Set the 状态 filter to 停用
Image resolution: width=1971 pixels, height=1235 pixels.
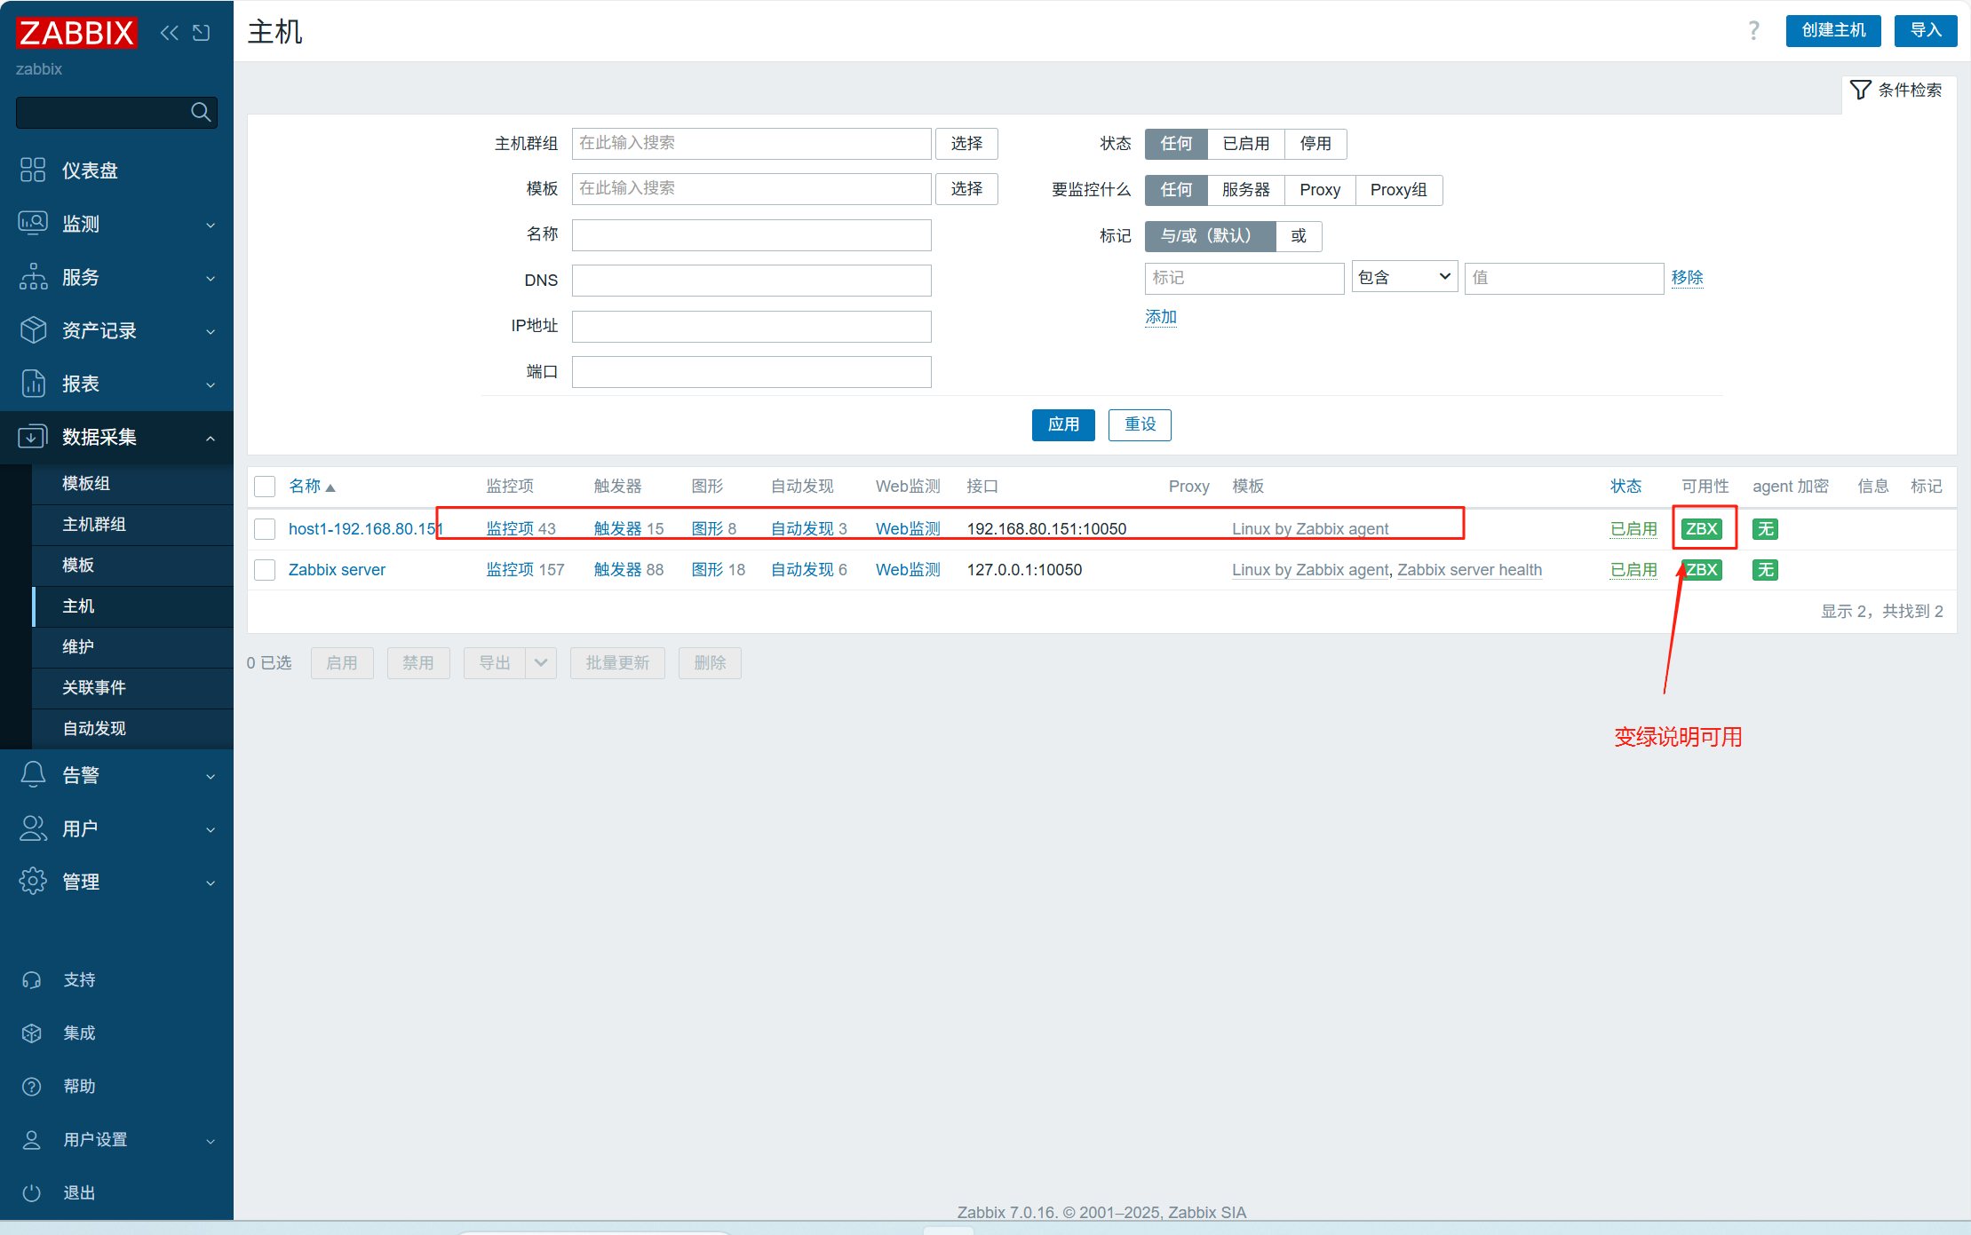[1315, 143]
